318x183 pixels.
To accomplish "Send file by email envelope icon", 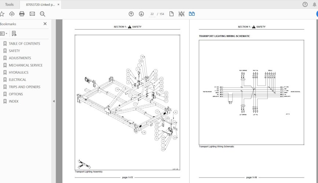I will click(32, 14).
